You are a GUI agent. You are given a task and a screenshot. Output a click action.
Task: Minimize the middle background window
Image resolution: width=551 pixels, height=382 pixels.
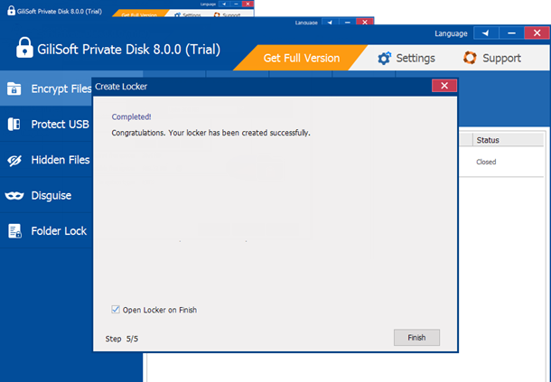(348, 23)
